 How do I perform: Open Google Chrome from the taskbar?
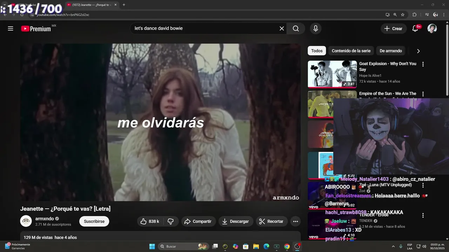click(x=287, y=246)
